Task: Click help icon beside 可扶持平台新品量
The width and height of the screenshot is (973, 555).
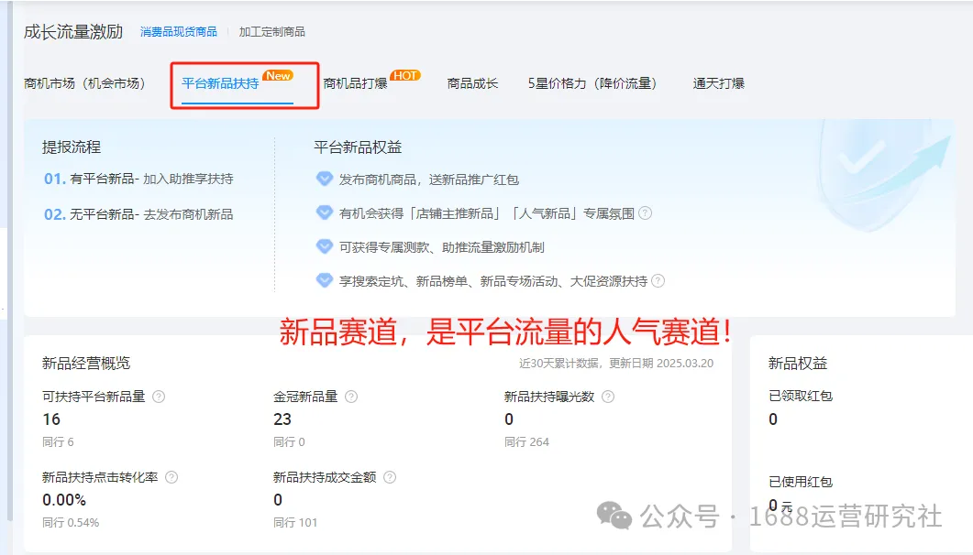Action: tap(159, 397)
